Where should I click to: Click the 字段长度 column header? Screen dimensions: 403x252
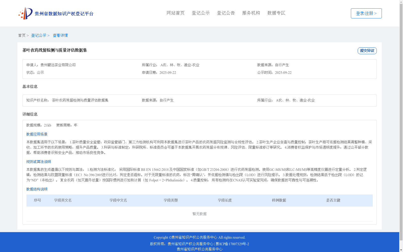coord(225,200)
